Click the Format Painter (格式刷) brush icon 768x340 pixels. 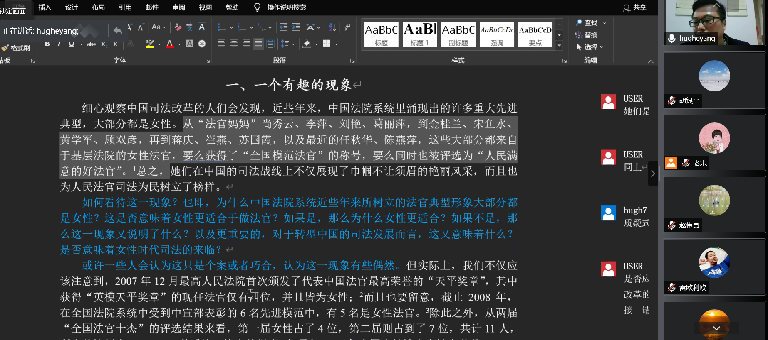click(5, 48)
